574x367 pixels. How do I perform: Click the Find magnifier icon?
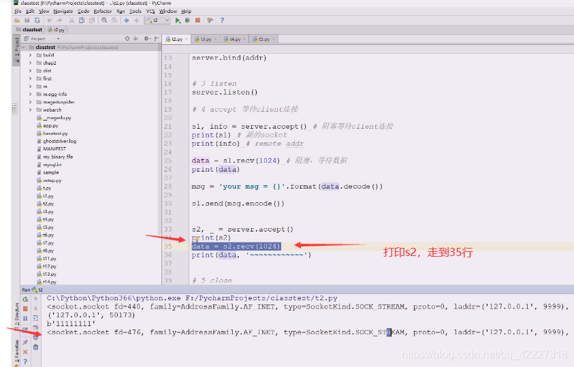[104, 20]
